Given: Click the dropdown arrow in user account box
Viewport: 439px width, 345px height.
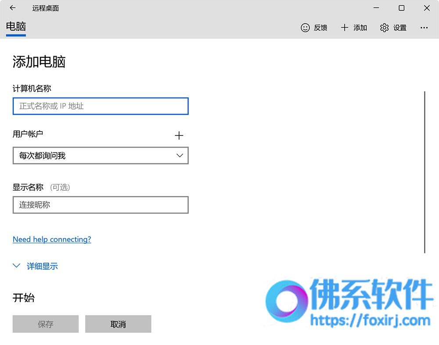Looking at the screenshot, I should 180,156.
